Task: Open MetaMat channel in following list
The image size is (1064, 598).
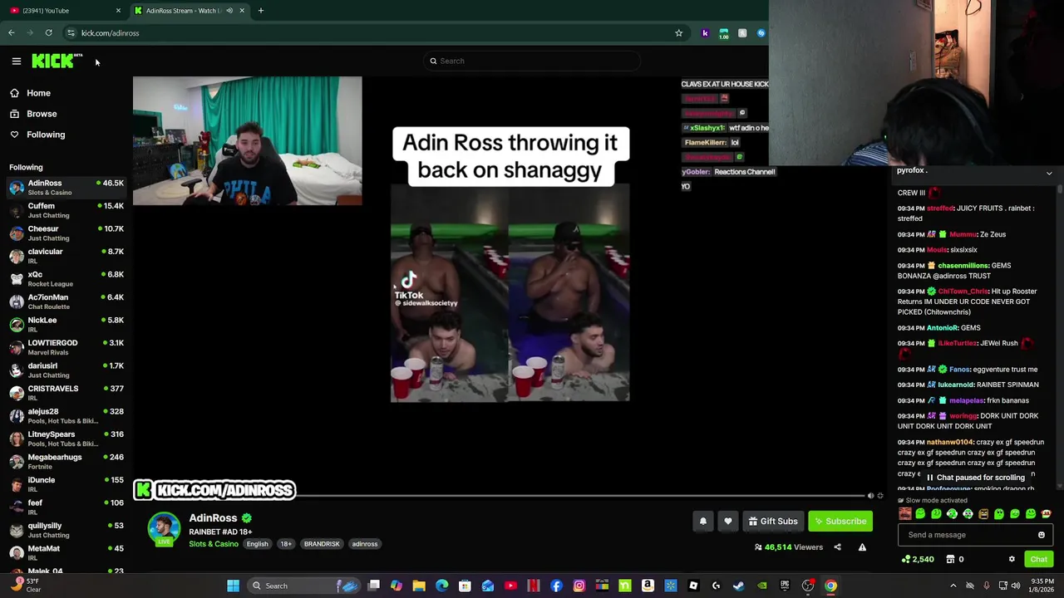Action: pos(66,552)
